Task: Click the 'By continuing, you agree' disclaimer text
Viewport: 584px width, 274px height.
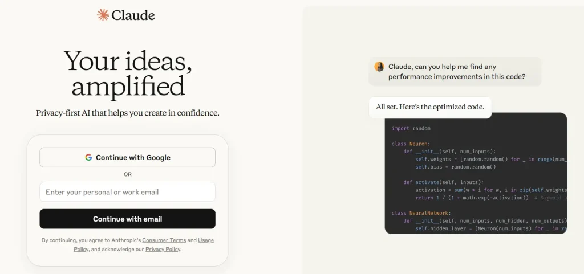Action: tap(127, 244)
